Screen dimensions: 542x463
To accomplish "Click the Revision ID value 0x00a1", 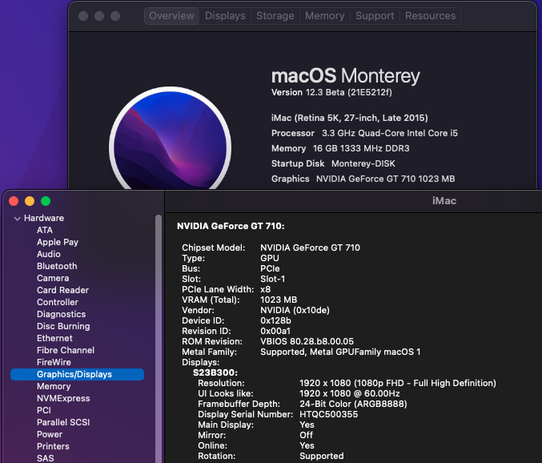I will tap(275, 331).
